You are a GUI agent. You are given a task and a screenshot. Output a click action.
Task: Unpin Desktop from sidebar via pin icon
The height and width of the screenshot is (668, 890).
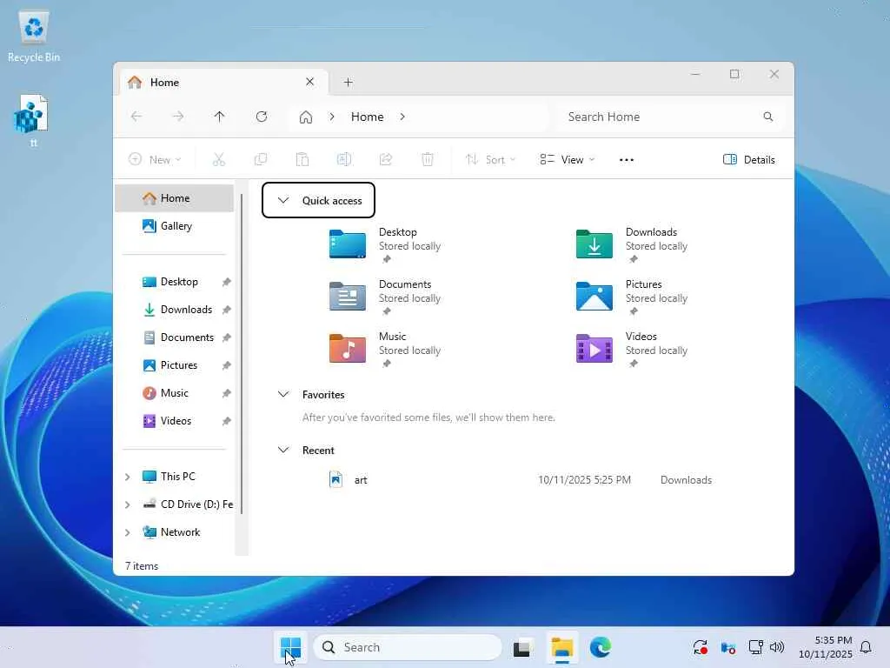pyautogui.click(x=226, y=283)
